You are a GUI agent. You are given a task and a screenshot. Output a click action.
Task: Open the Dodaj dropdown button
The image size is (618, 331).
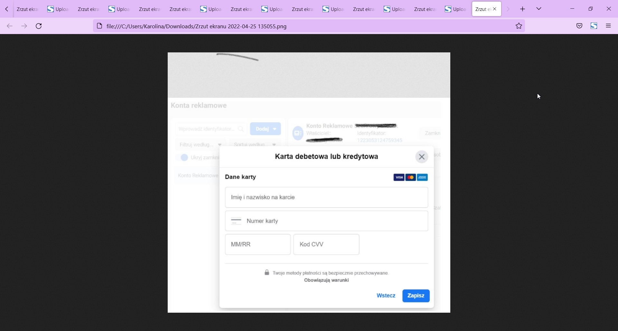tap(266, 129)
